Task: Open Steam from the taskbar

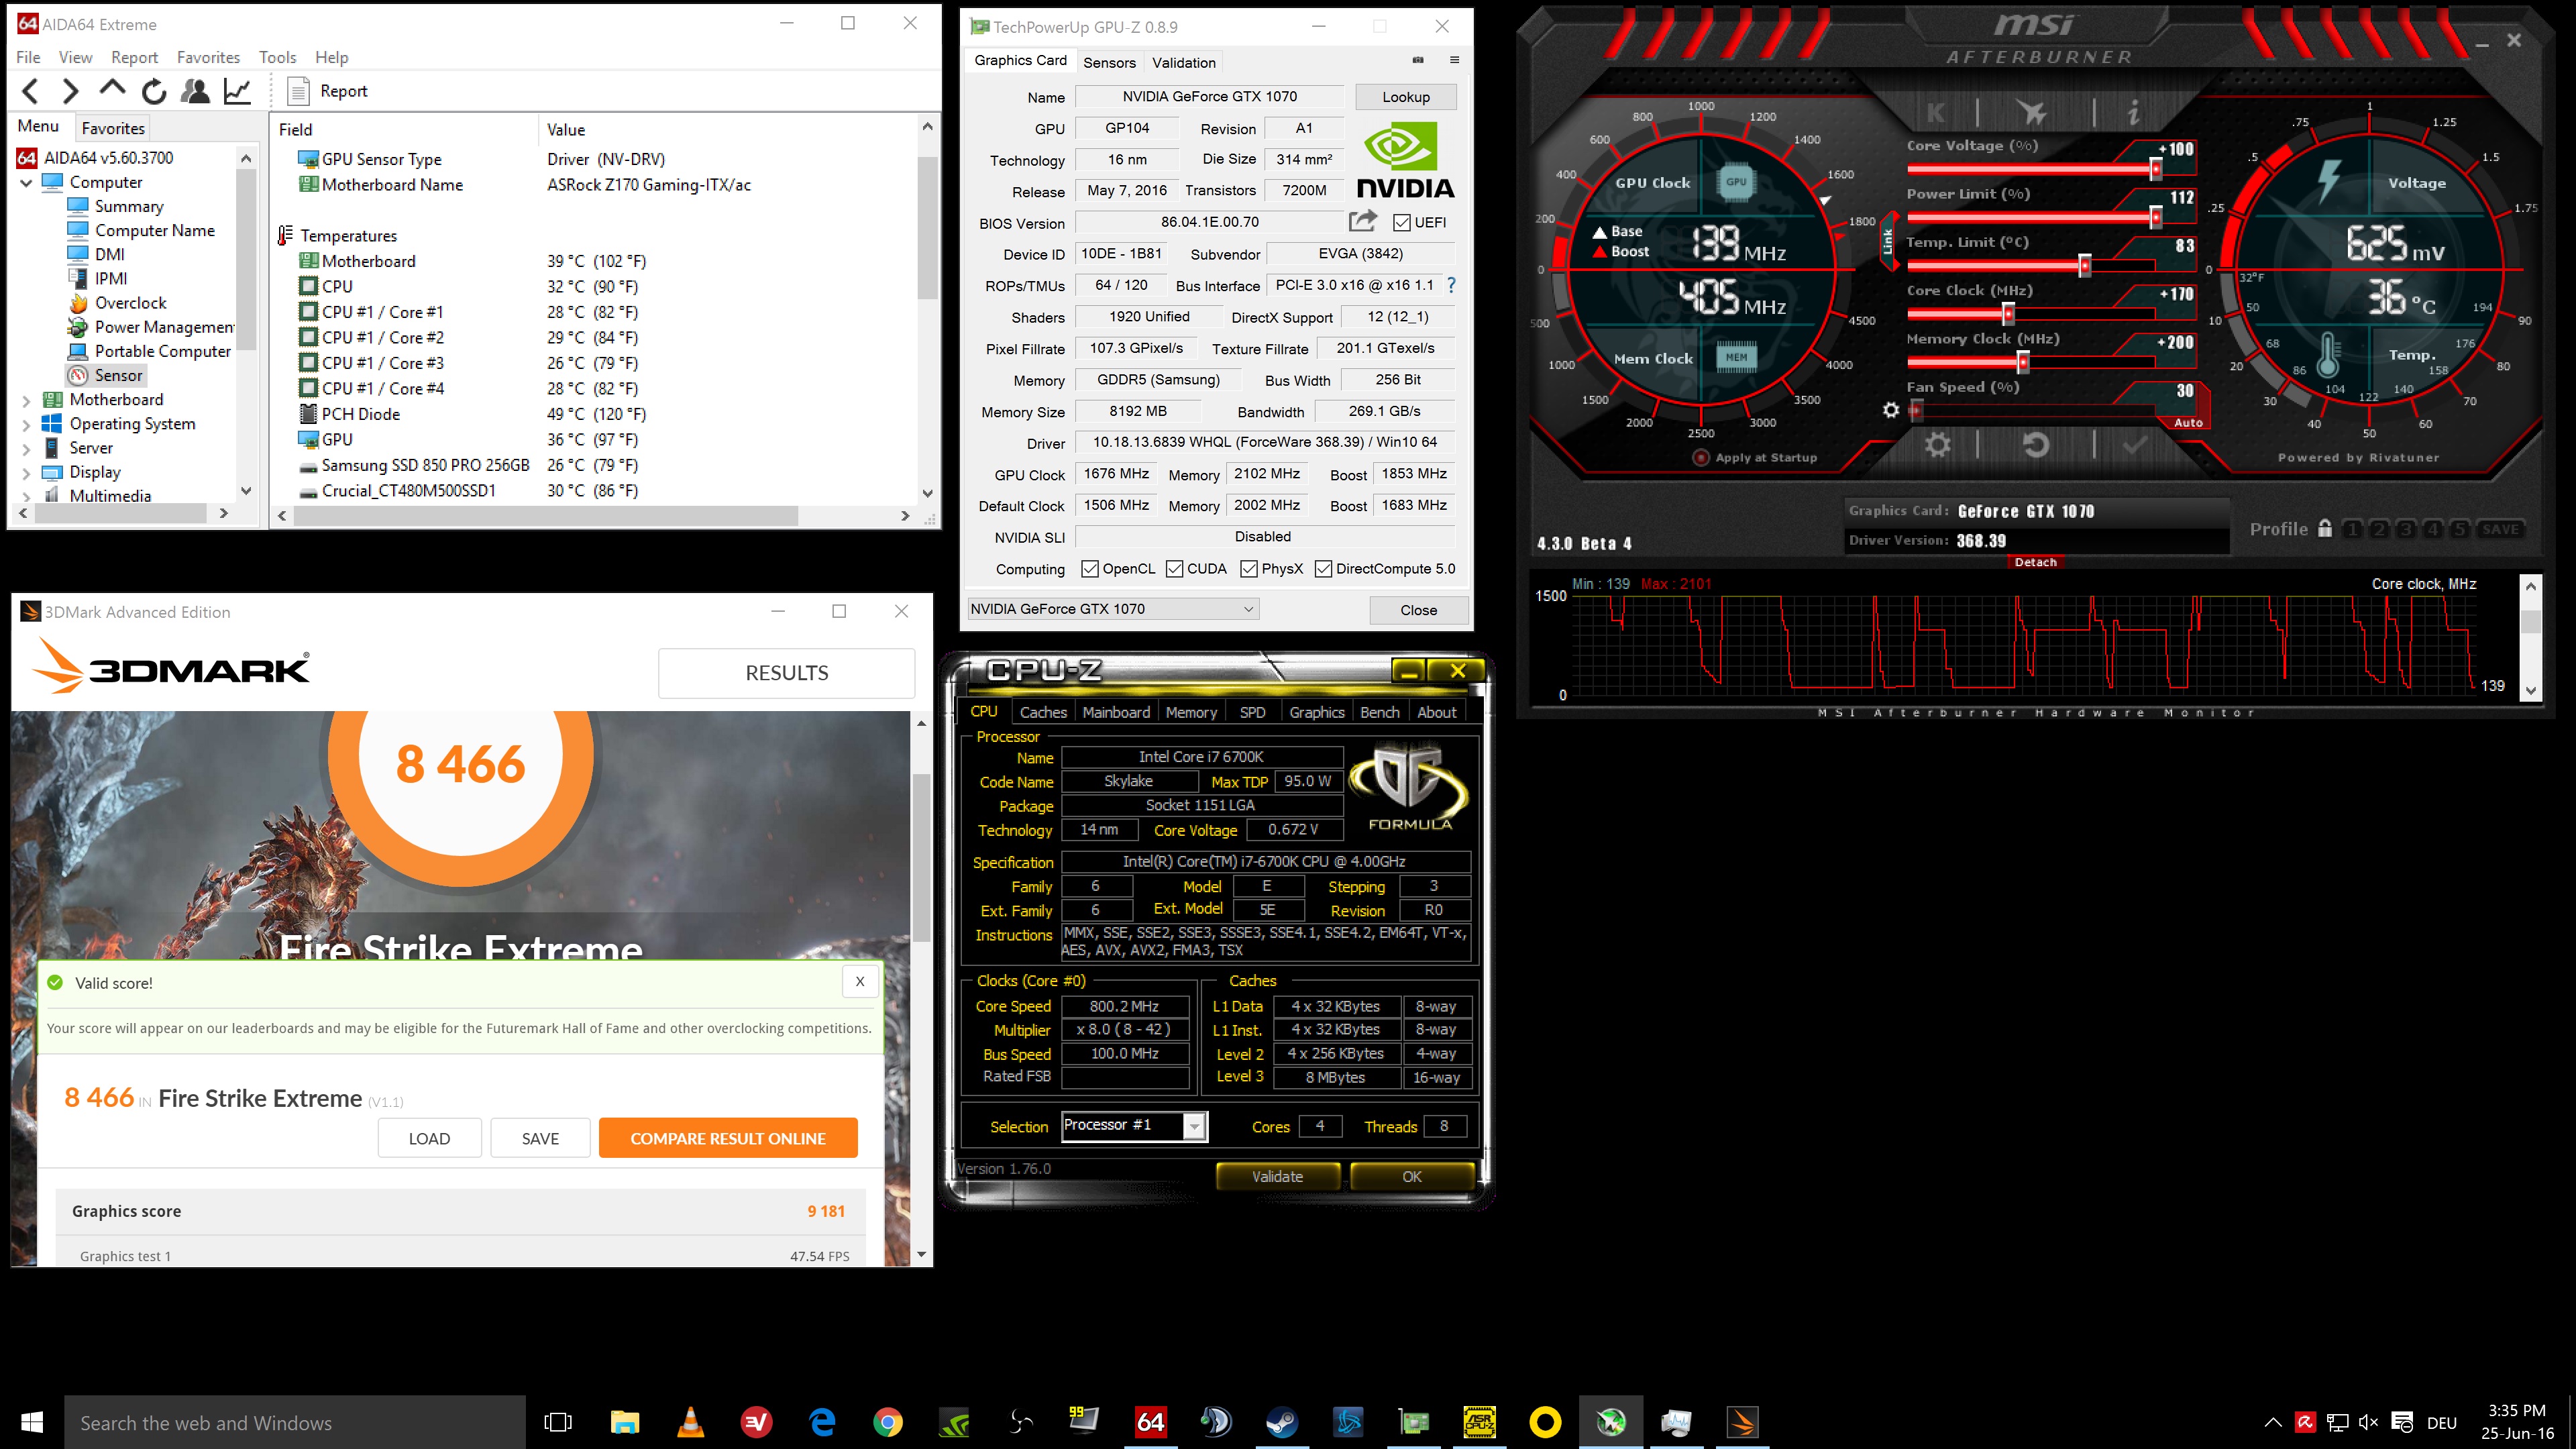Action: click(x=1281, y=1422)
